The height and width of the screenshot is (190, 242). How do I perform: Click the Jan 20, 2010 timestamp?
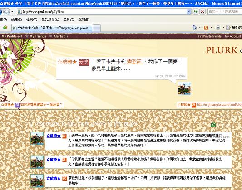coord(170,76)
